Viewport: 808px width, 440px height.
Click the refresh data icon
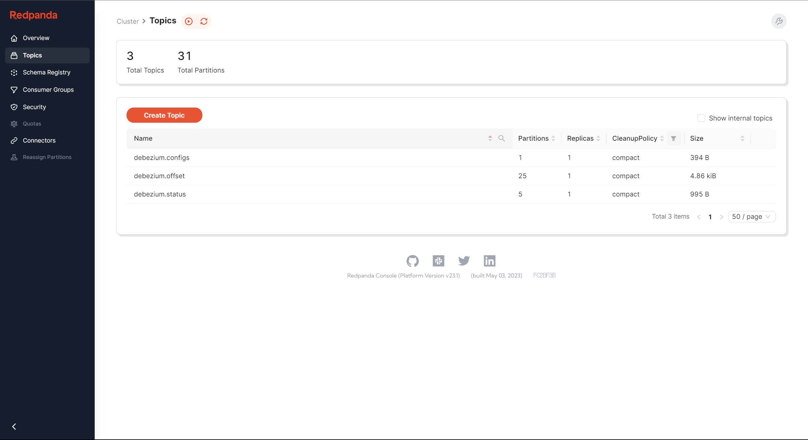pyautogui.click(x=204, y=21)
